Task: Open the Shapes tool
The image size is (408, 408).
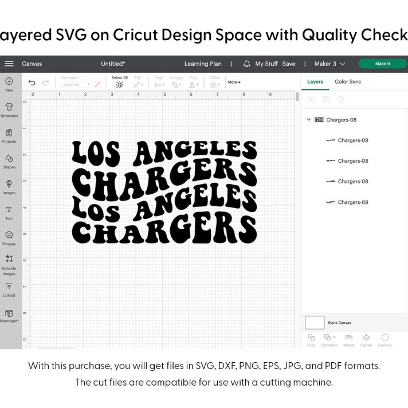Action: [x=9, y=162]
